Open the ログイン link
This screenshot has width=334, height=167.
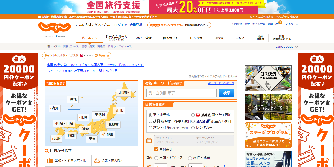(121, 25)
